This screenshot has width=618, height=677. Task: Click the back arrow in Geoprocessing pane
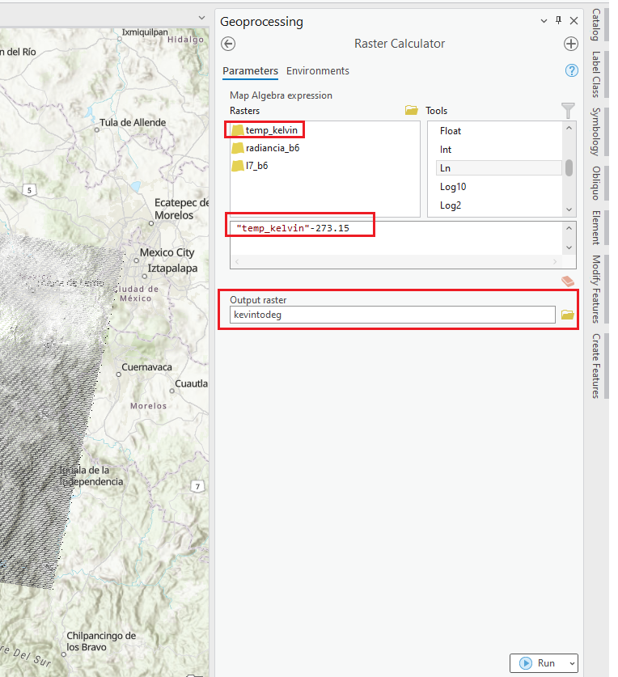click(x=228, y=44)
